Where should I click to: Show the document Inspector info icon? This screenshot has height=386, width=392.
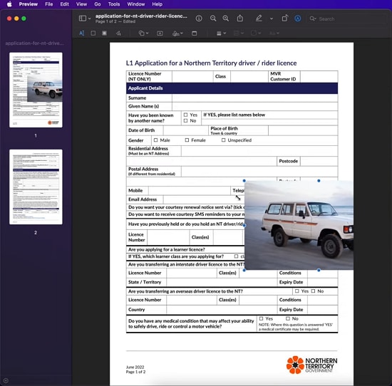199,19
